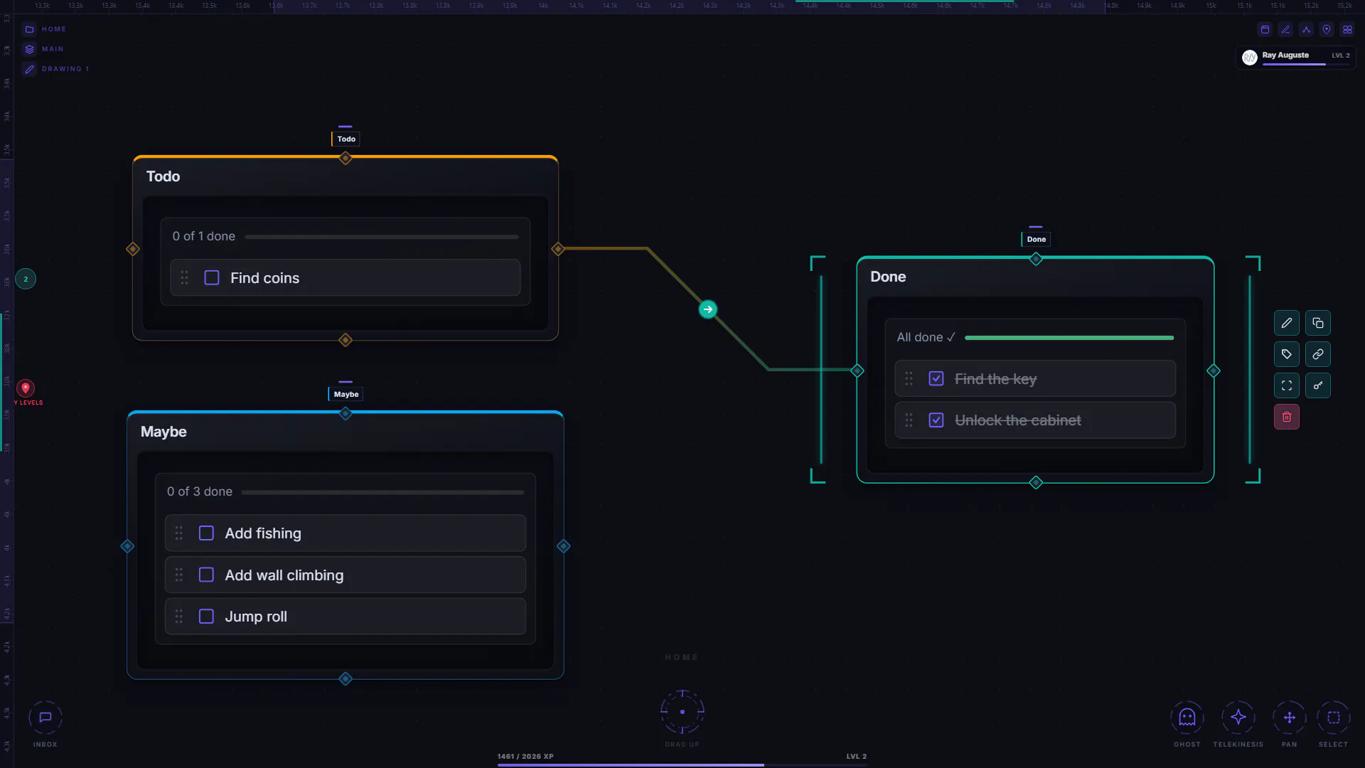Image resolution: width=1365 pixels, height=768 pixels.
Task: Click the Drag Up center dial
Action: [x=682, y=712]
